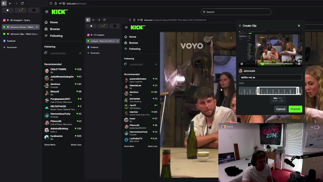Image resolution: width=323 pixels, height=182 pixels.
Task: Go back using browser back arrow
Action: 10,3
